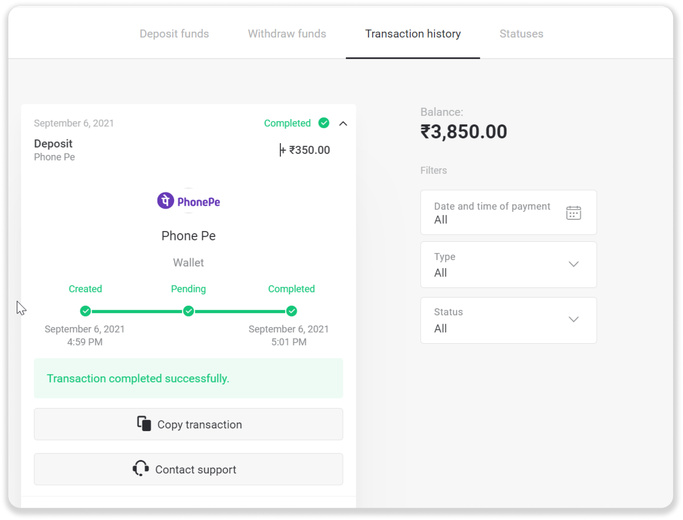Select the Transaction history tab
This screenshot has width=683, height=520.
[413, 34]
